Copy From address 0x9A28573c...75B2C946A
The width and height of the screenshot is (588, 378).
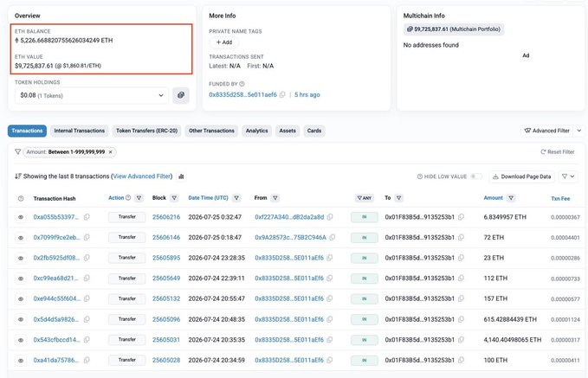tap(333, 237)
